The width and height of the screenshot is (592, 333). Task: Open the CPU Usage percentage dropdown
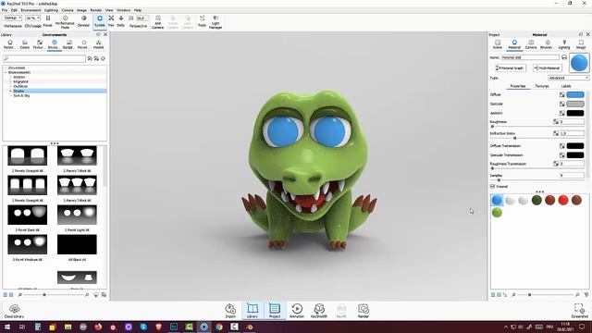pyautogui.click(x=33, y=18)
